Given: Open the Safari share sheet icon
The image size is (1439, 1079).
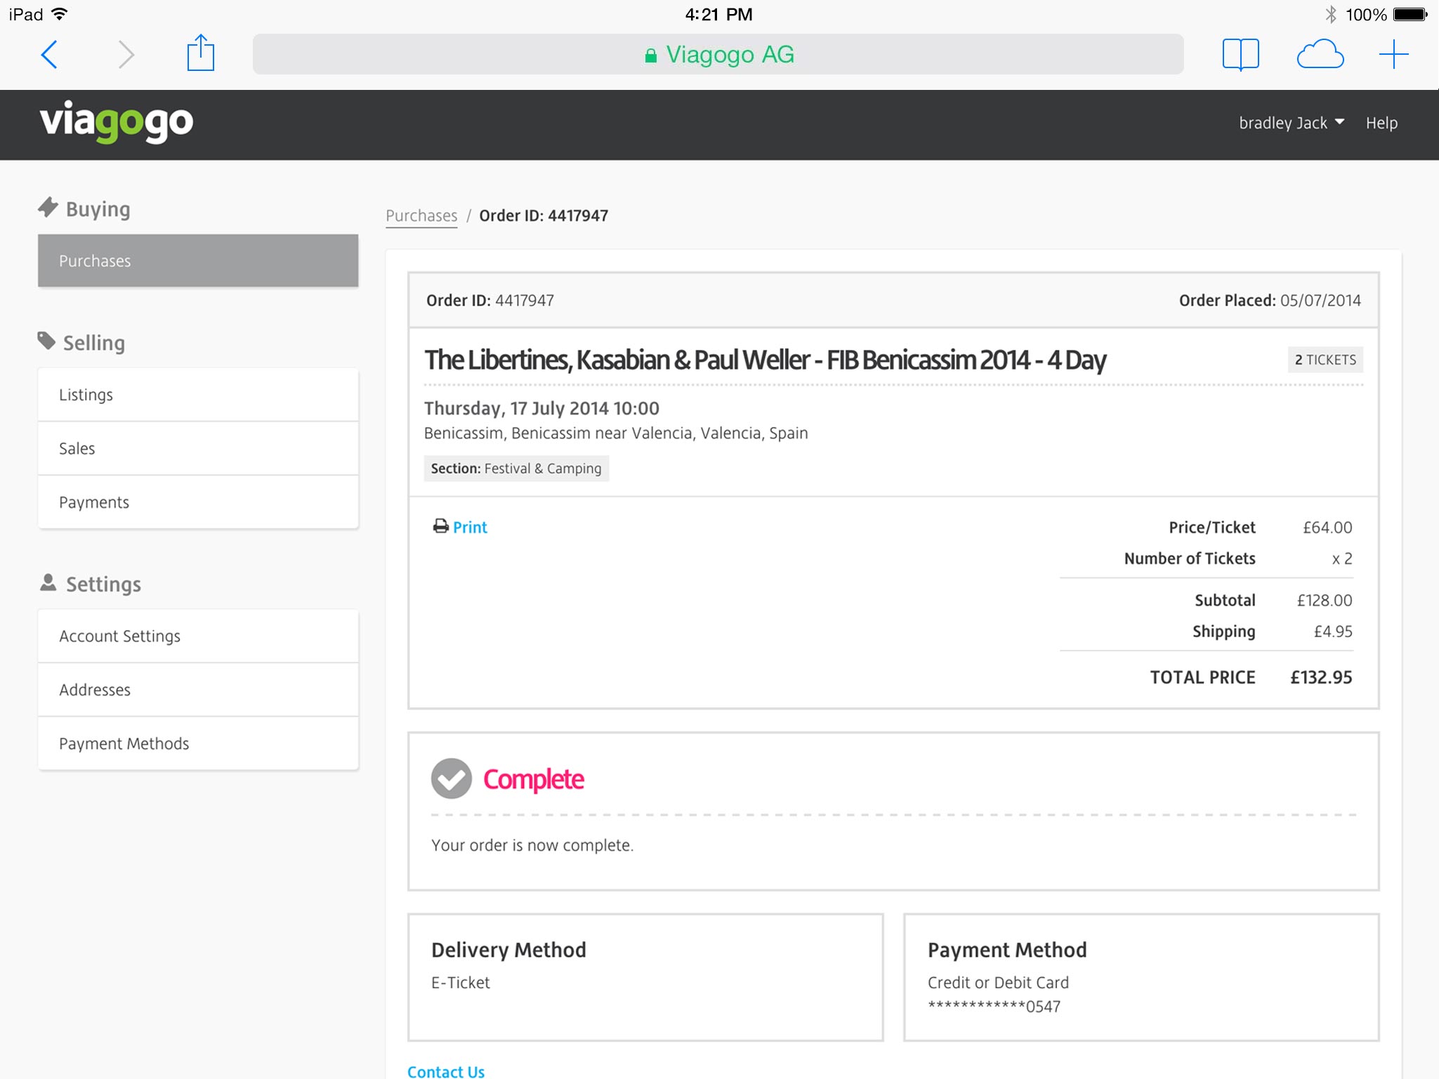Looking at the screenshot, I should coord(200,53).
